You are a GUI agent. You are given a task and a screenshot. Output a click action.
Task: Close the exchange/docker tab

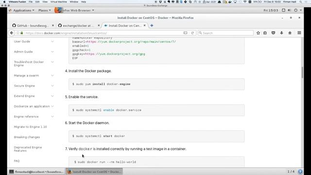click(99, 25)
